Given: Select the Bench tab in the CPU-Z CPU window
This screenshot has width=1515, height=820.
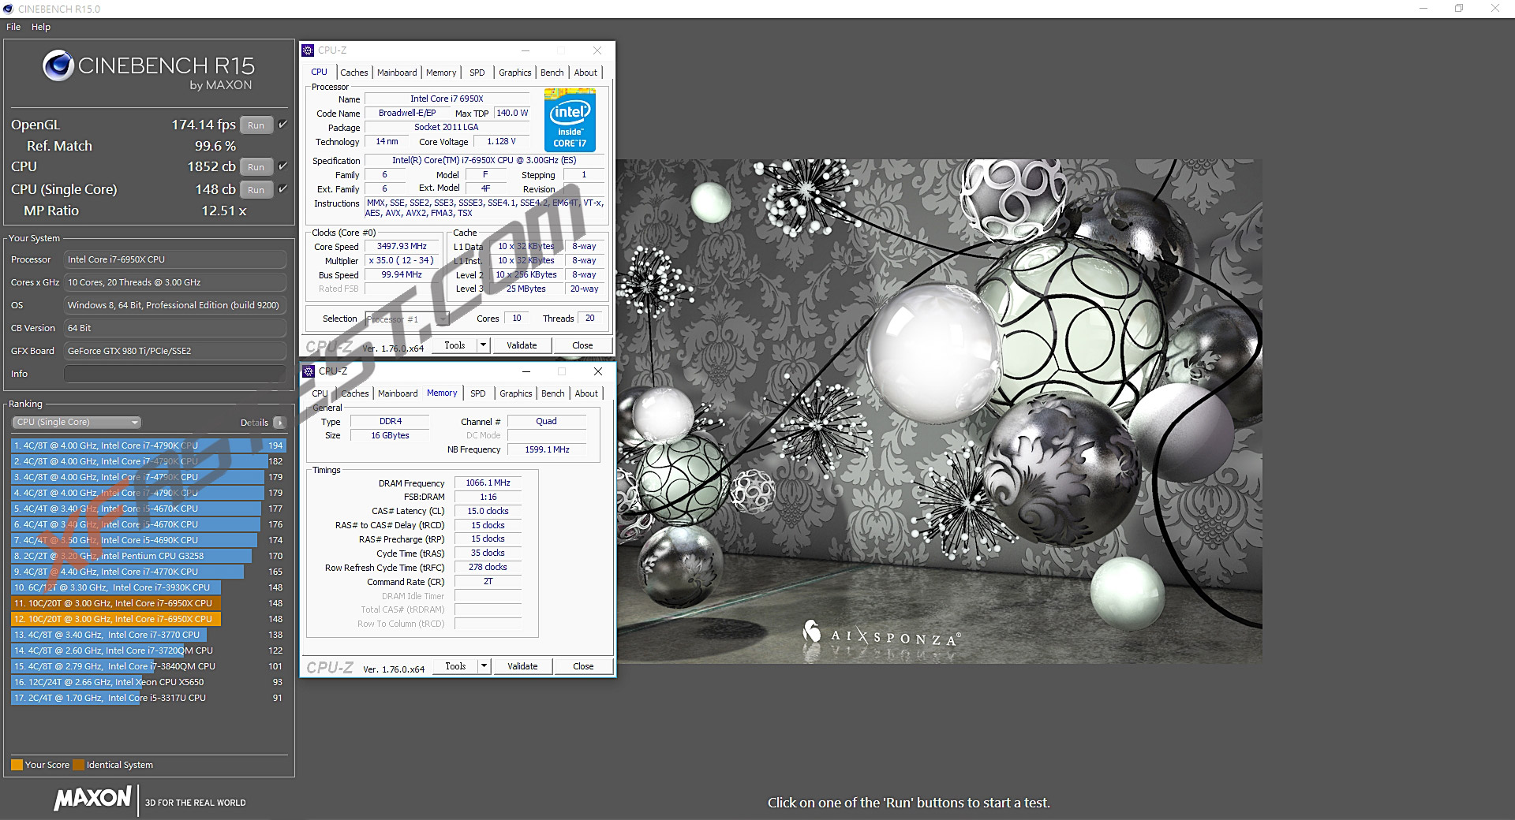Looking at the screenshot, I should tap(552, 73).
